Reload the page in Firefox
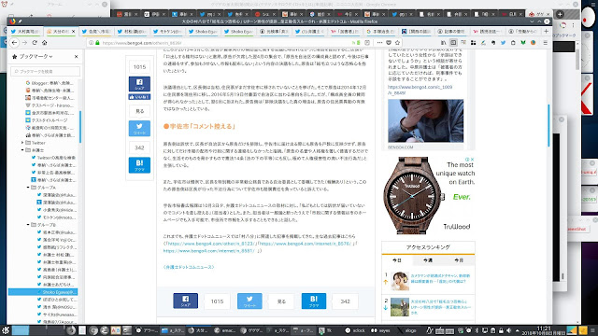598x336 pixels. 35,43
